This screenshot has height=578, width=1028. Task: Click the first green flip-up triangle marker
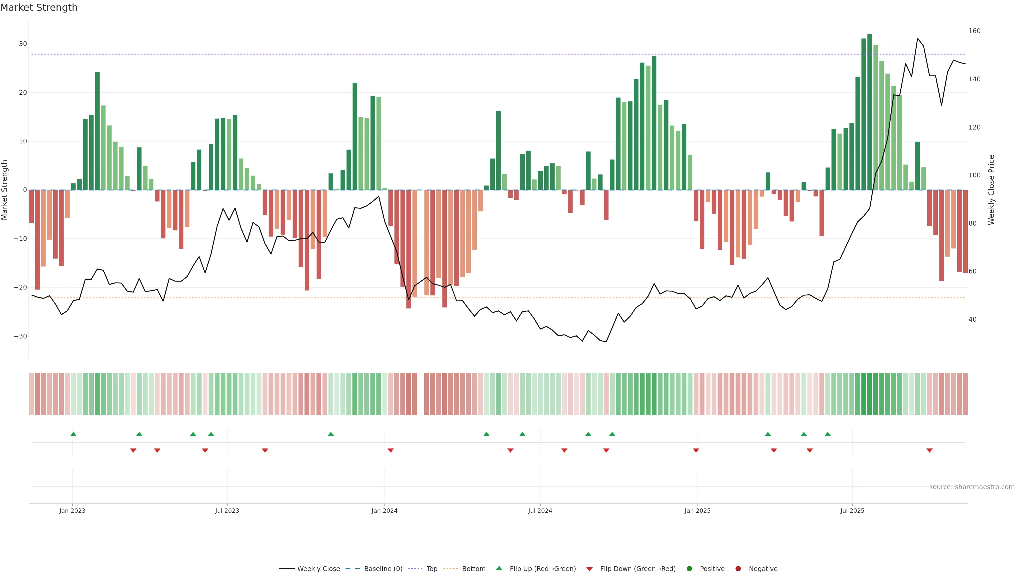coord(73,434)
